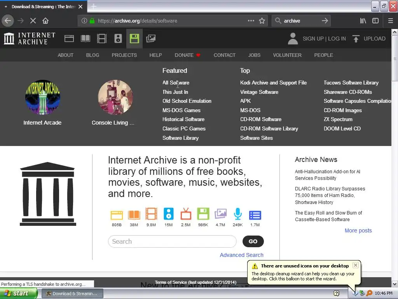Open the DONATE menu item
This screenshot has height=299, width=398.
[187, 55]
